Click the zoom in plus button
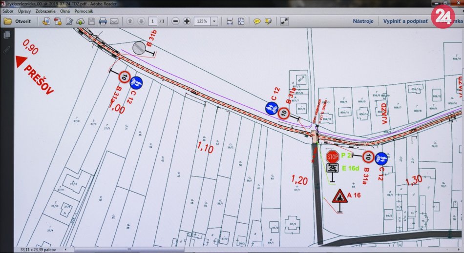 pyautogui.click(x=187, y=21)
